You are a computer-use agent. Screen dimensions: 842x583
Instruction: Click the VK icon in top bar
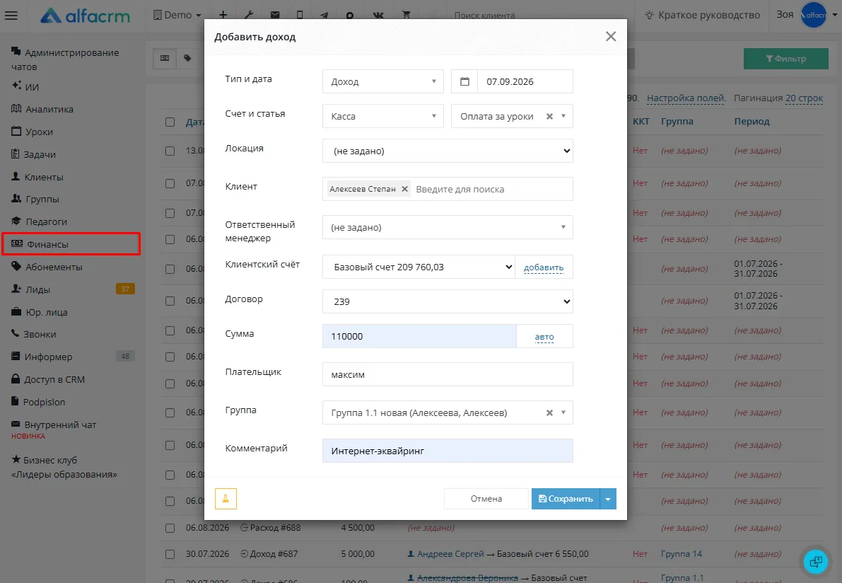(x=378, y=15)
